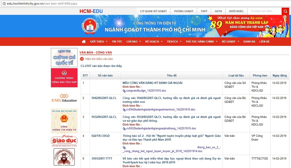Open the Kế hoạch dropdown menu
The height and width of the screenshot is (168, 291).
pyautogui.click(x=154, y=41)
